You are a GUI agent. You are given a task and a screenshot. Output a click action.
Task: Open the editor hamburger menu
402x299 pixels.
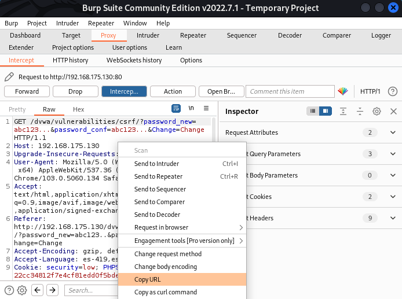(206, 108)
